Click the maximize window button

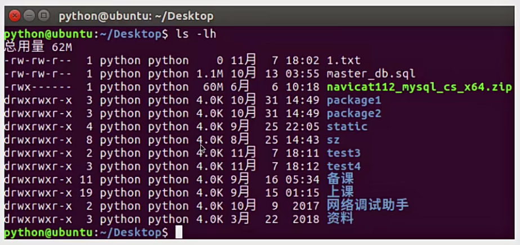coord(44,16)
